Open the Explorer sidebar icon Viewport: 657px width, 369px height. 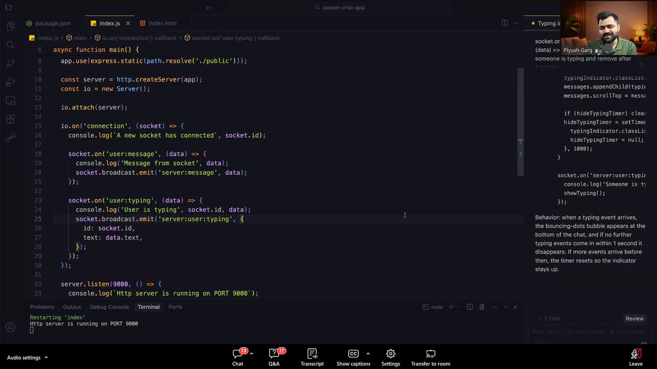[11, 26]
